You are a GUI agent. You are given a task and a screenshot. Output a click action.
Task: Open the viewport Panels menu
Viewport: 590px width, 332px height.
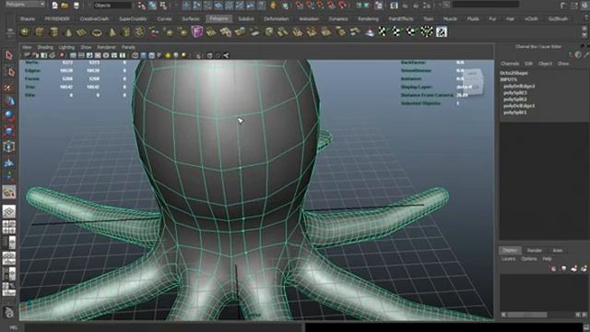128,47
